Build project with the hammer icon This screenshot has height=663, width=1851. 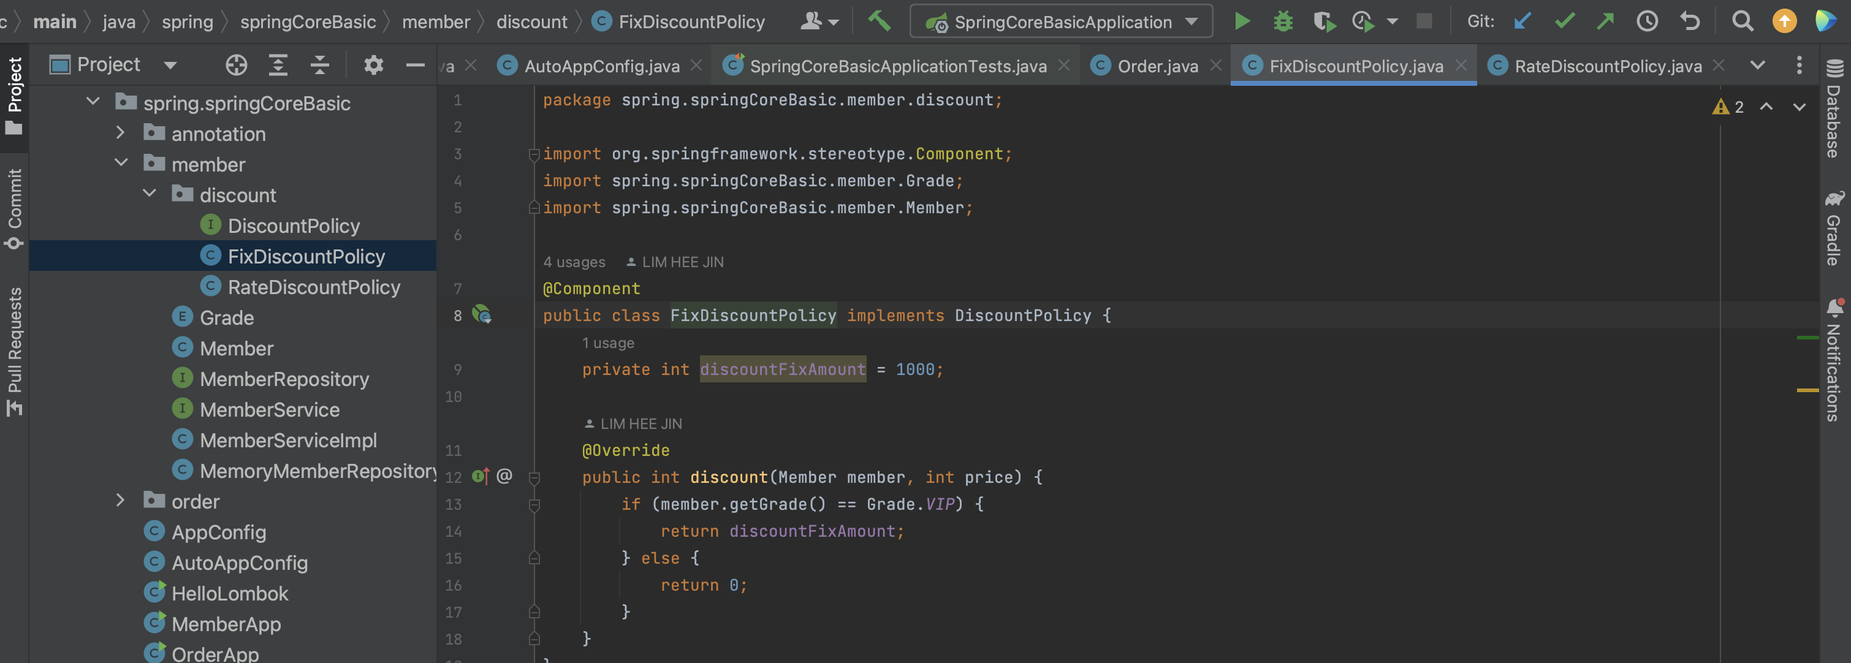coord(878,21)
